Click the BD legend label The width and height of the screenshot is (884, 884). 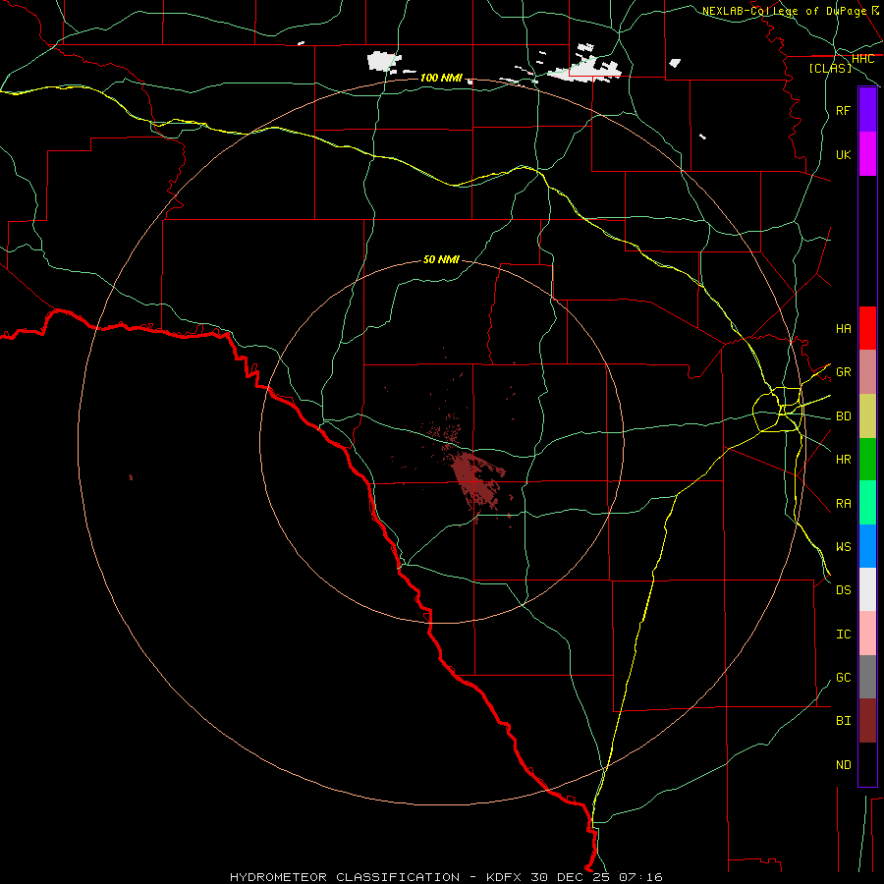[843, 415]
